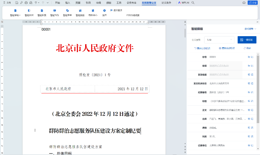Image resolution: width=260 pixels, height=155 pixels.
Task: Click 清除全部标识 link
Action: [227, 48]
